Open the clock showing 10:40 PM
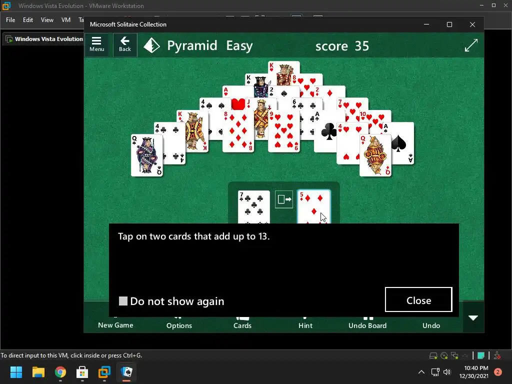 [474, 372]
